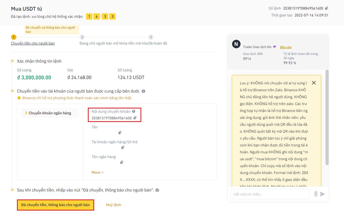Image resolution: width=344 pixels, height=218 pixels.
Task: Open info icon next to Nội dung chuyển khoản
Action: (x=134, y=112)
